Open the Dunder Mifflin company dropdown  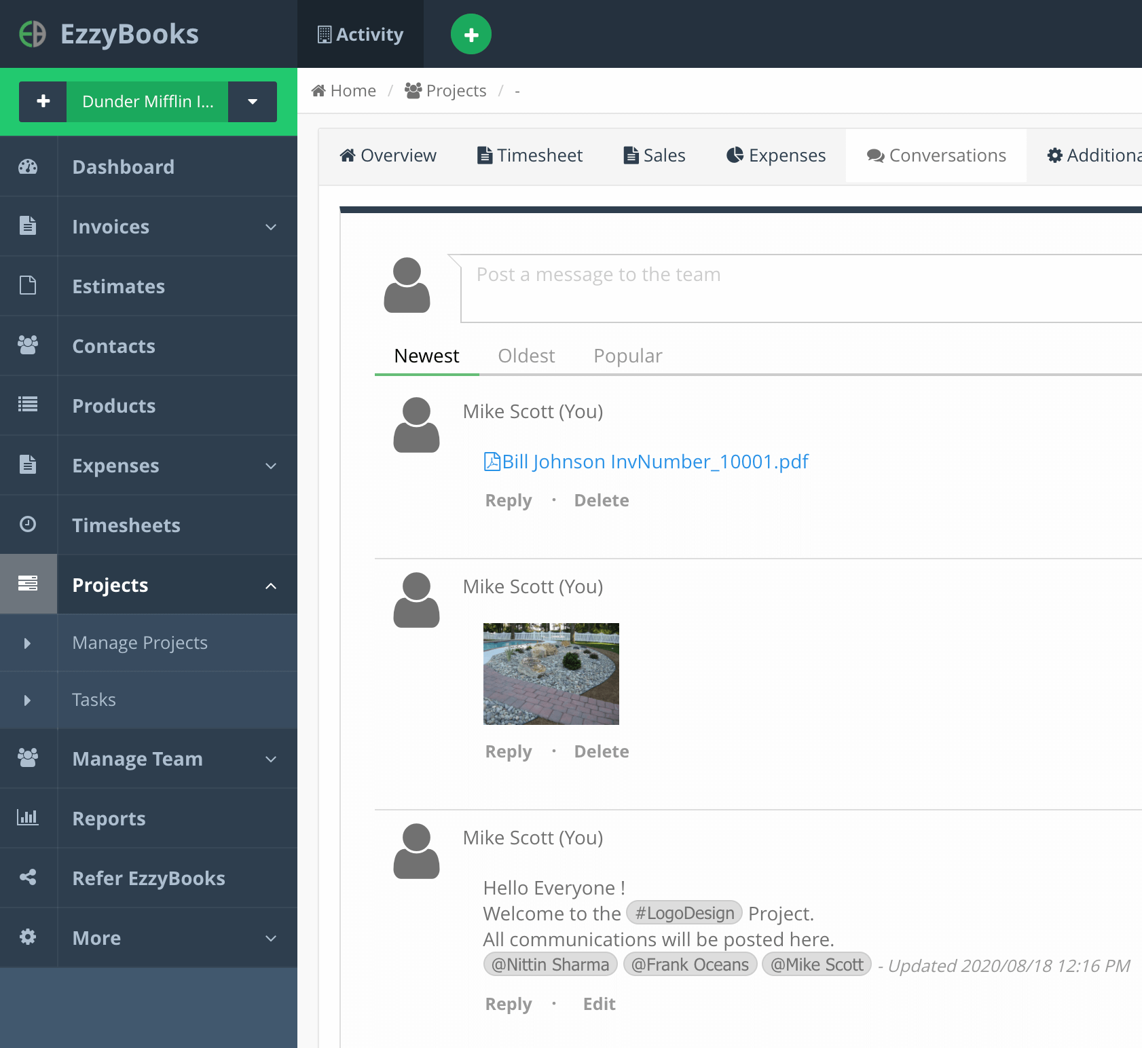(252, 101)
